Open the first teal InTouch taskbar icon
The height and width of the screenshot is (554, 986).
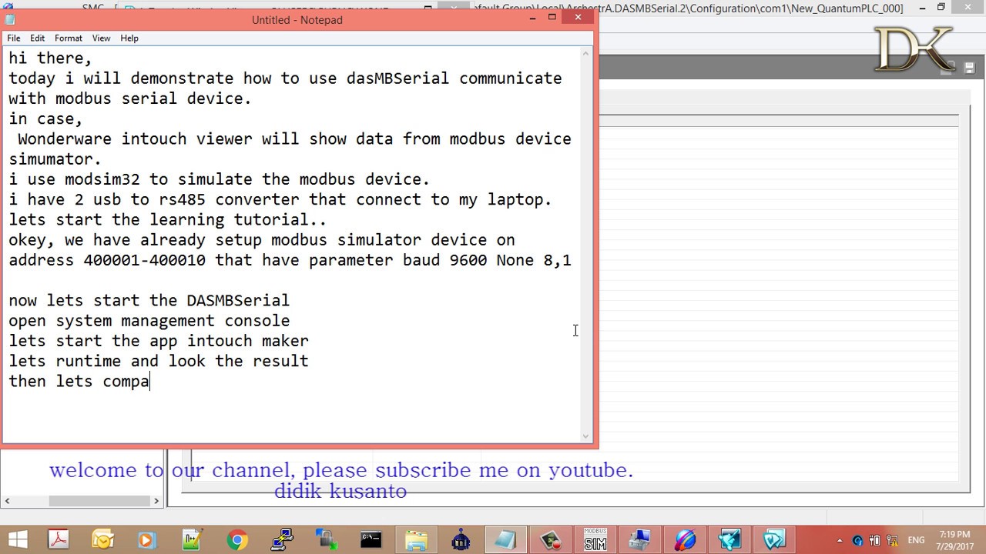pyautogui.click(x=730, y=539)
